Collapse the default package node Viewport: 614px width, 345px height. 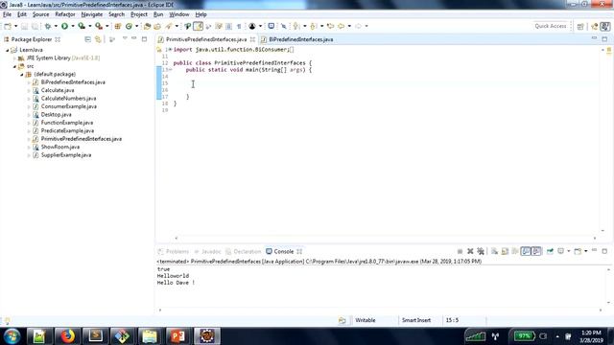point(22,75)
